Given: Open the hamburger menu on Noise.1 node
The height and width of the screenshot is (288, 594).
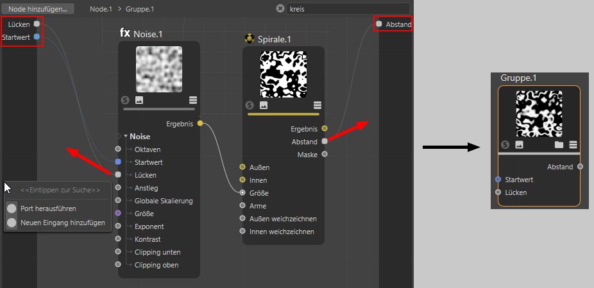Looking at the screenshot, I should [192, 101].
